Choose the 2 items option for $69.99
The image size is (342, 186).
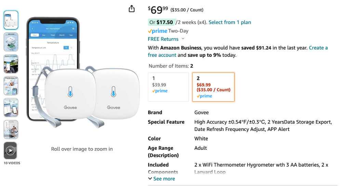(213, 87)
